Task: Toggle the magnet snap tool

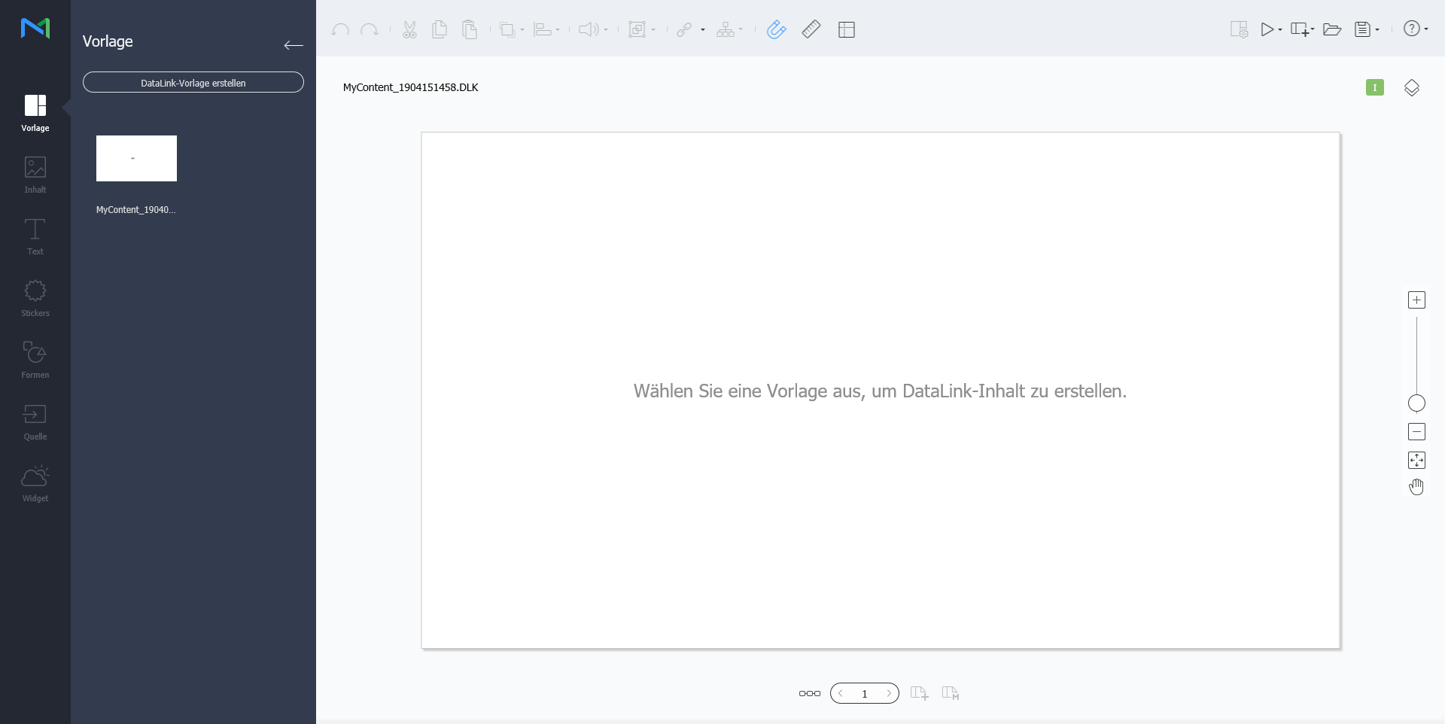Action: [776, 29]
